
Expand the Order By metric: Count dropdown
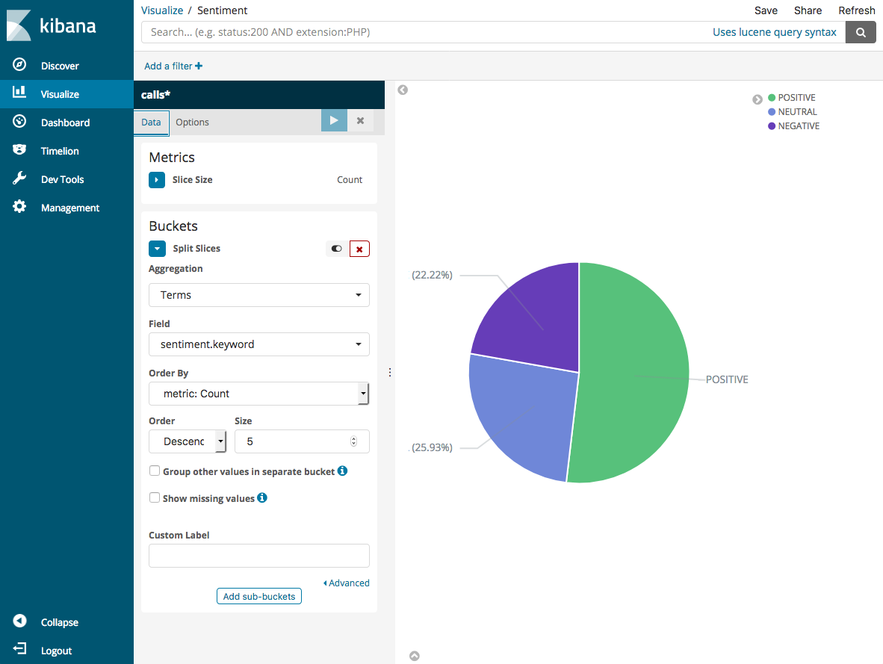tap(258, 394)
